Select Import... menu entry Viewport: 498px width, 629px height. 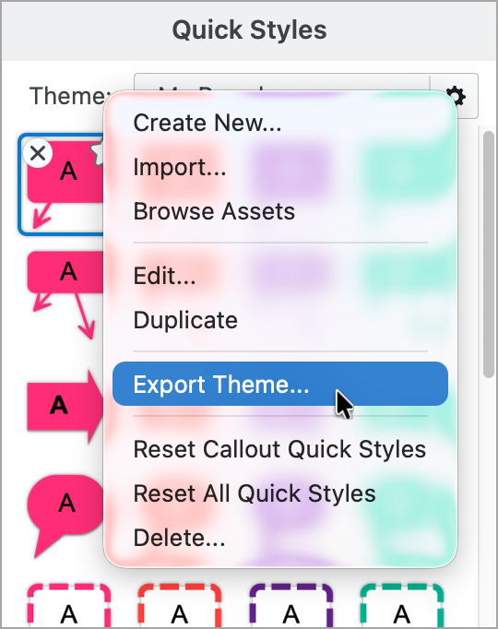click(279, 167)
